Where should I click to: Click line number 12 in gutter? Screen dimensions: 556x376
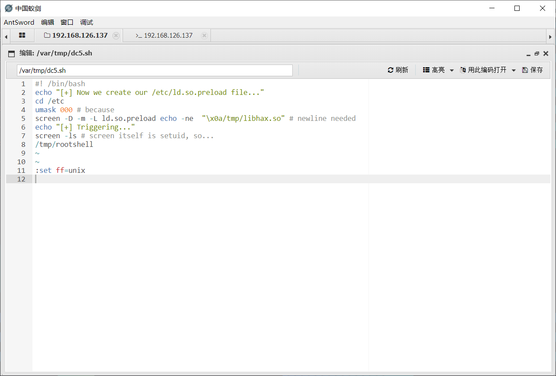click(x=21, y=179)
